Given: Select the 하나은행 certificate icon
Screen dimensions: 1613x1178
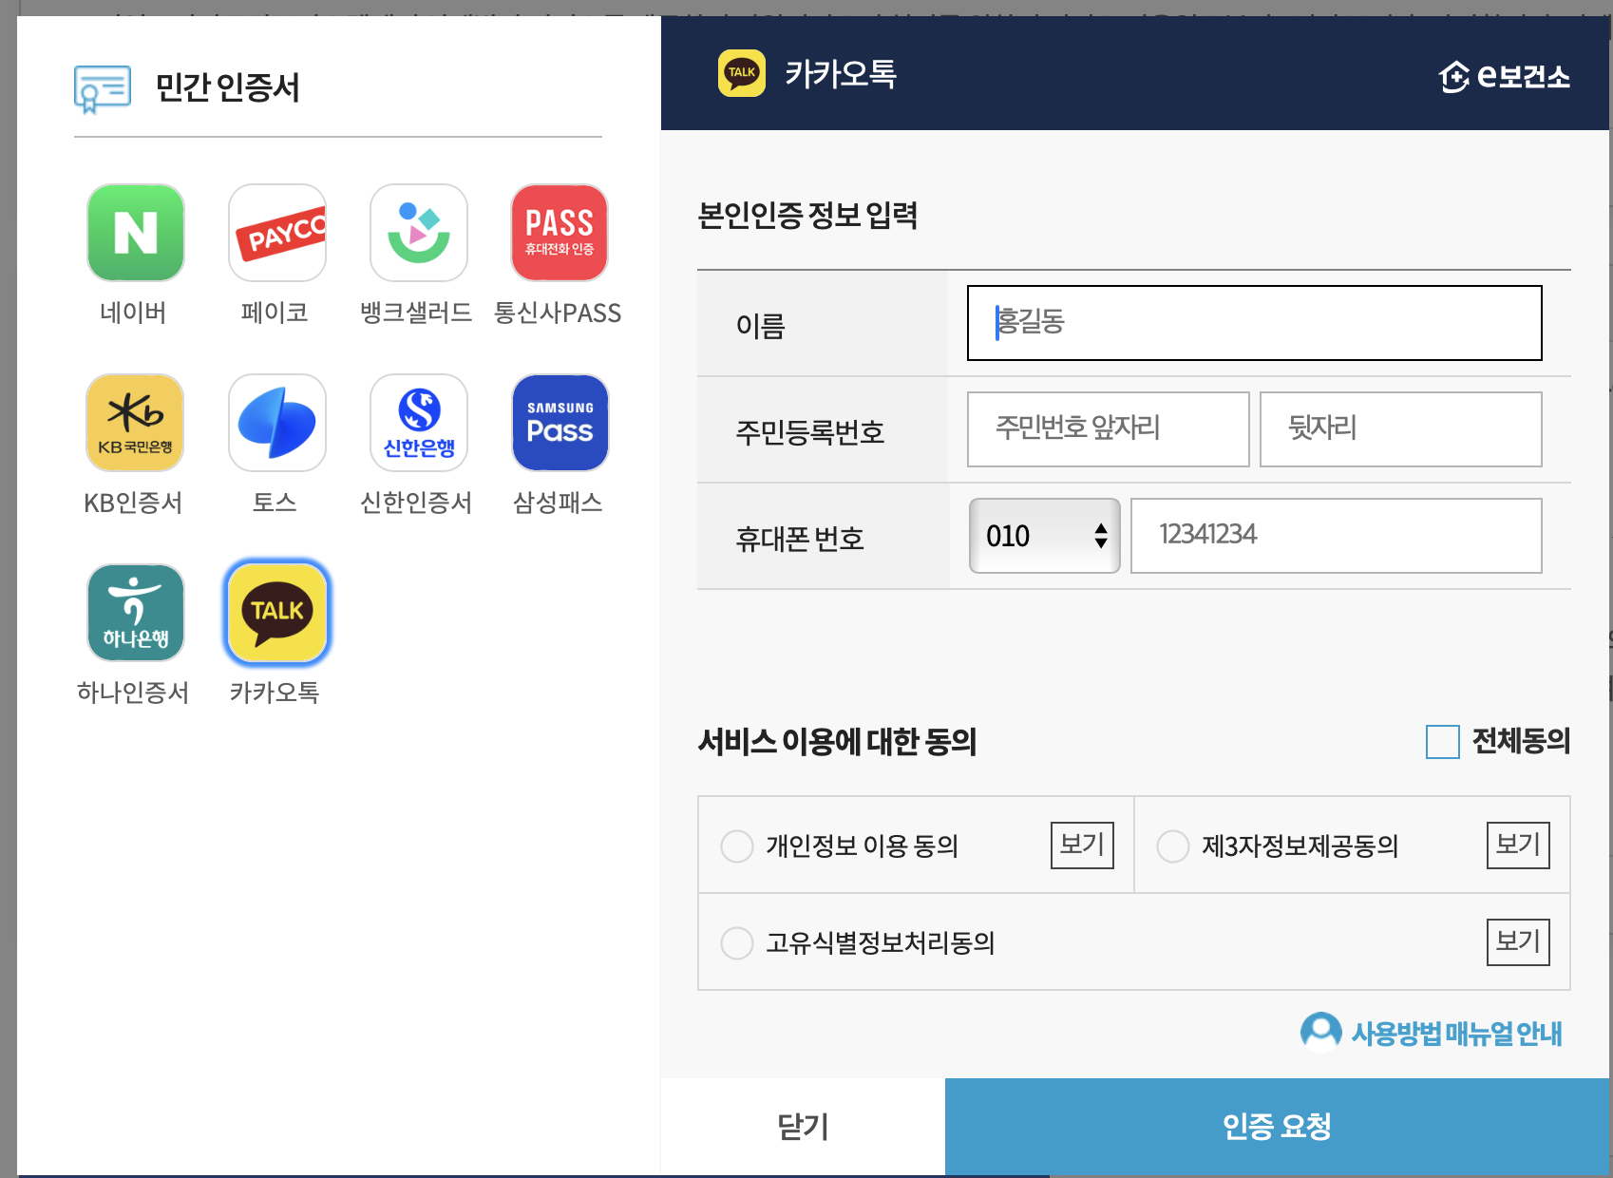Looking at the screenshot, I should point(136,613).
